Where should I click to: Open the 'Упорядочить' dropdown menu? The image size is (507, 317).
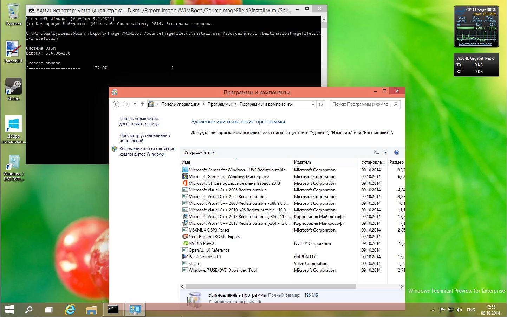pos(200,152)
